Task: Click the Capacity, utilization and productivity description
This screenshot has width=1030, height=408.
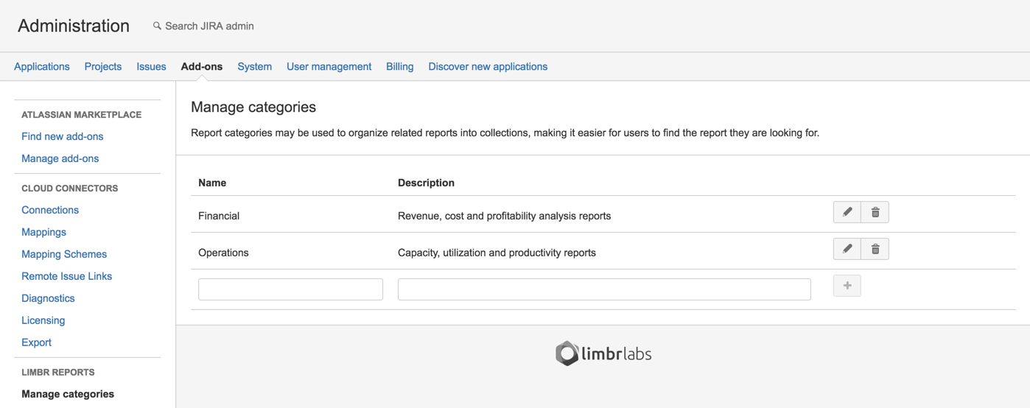Action: point(497,253)
